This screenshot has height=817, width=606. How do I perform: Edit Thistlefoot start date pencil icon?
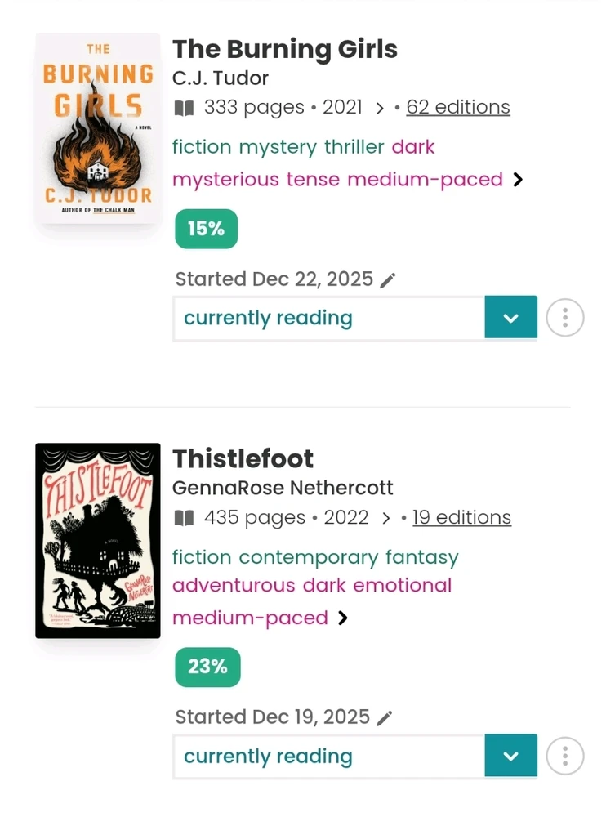point(385,718)
